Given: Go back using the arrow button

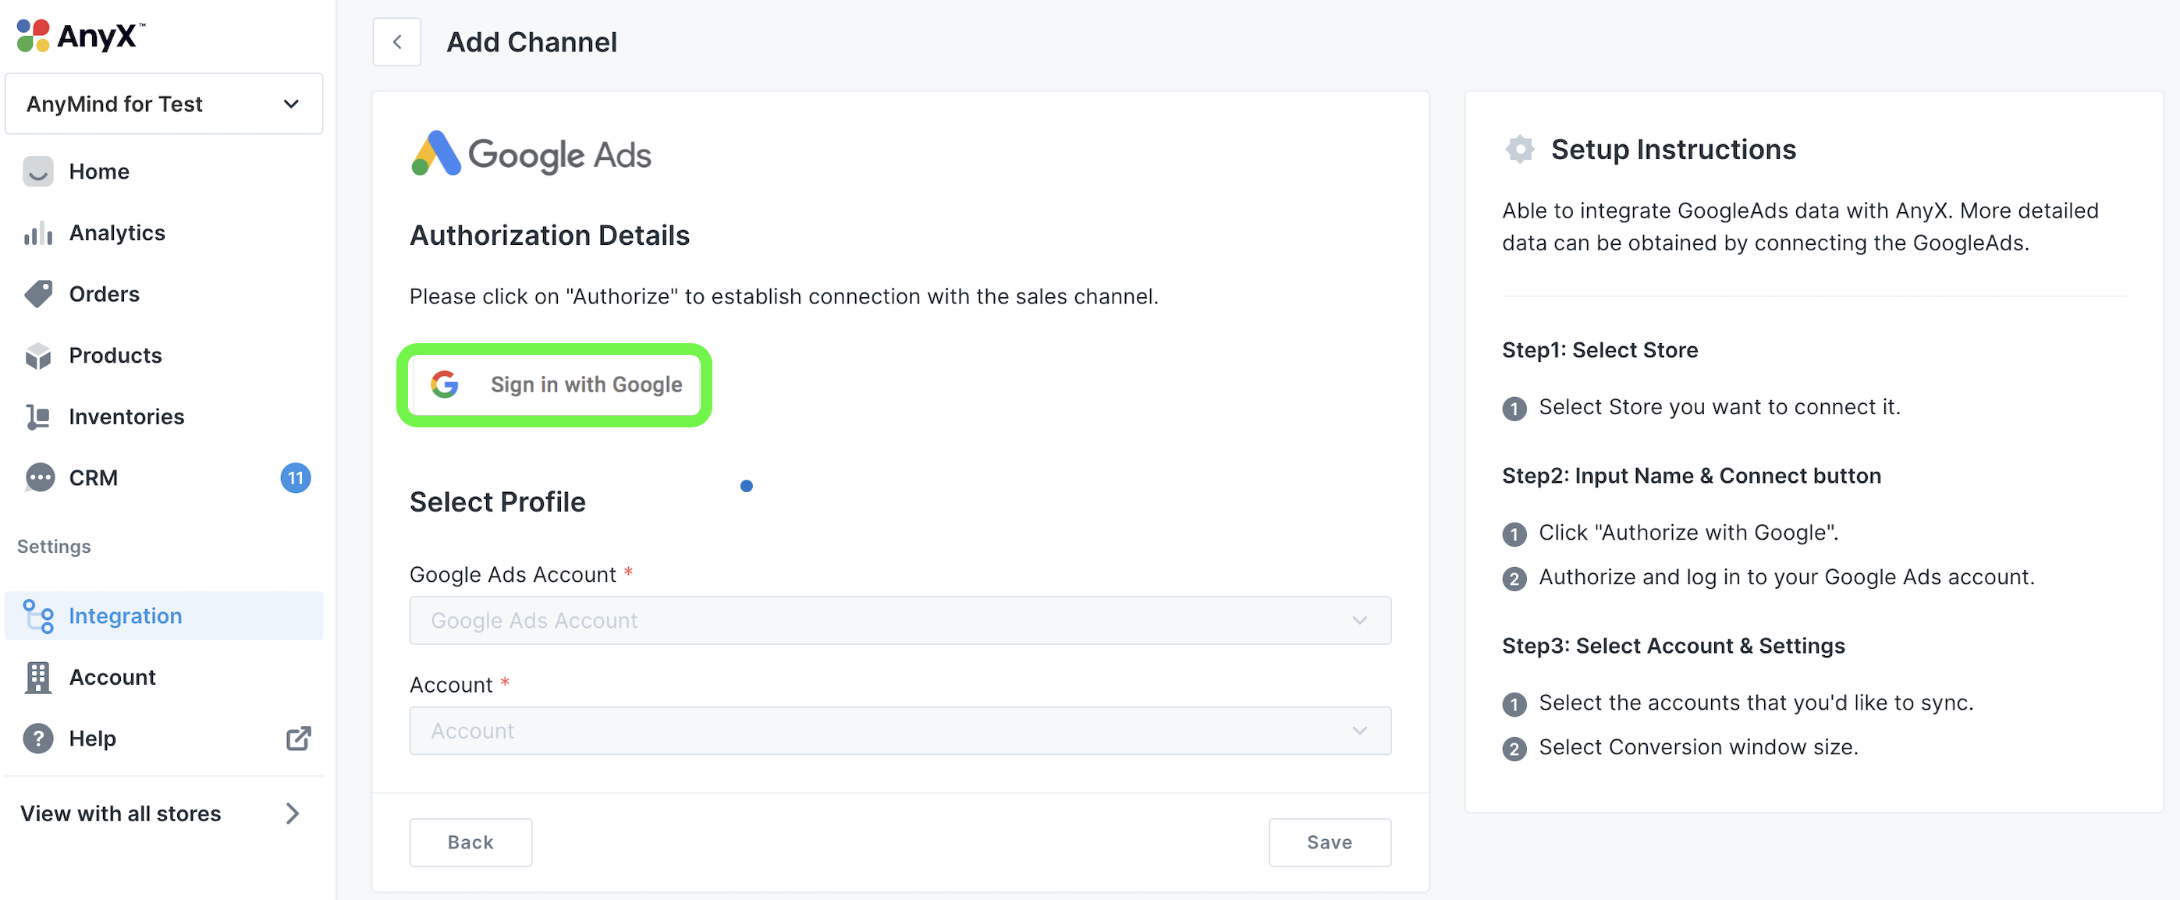Looking at the screenshot, I should click(x=397, y=42).
